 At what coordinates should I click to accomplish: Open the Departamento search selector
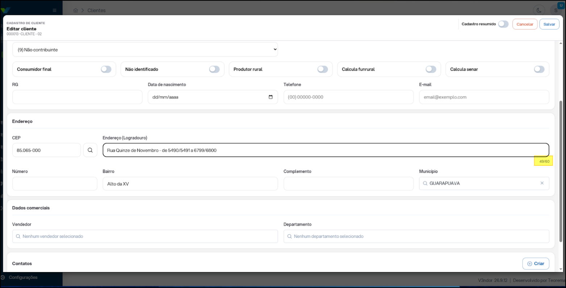pyautogui.click(x=416, y=236)
